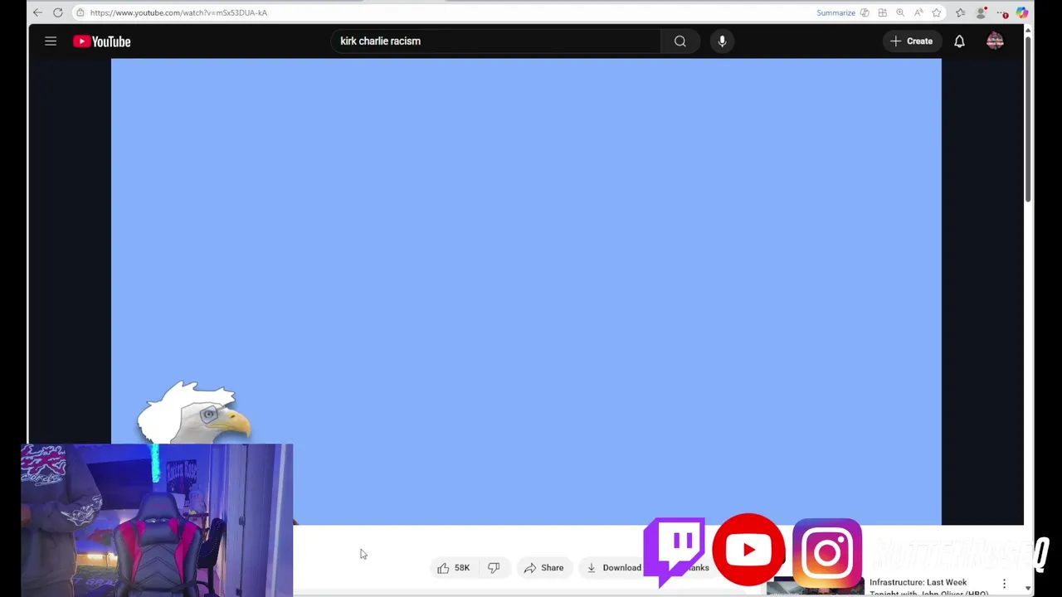Open the YouTube hamburger guide menu
Screen dimensions: 1062x597
(51, 41)
